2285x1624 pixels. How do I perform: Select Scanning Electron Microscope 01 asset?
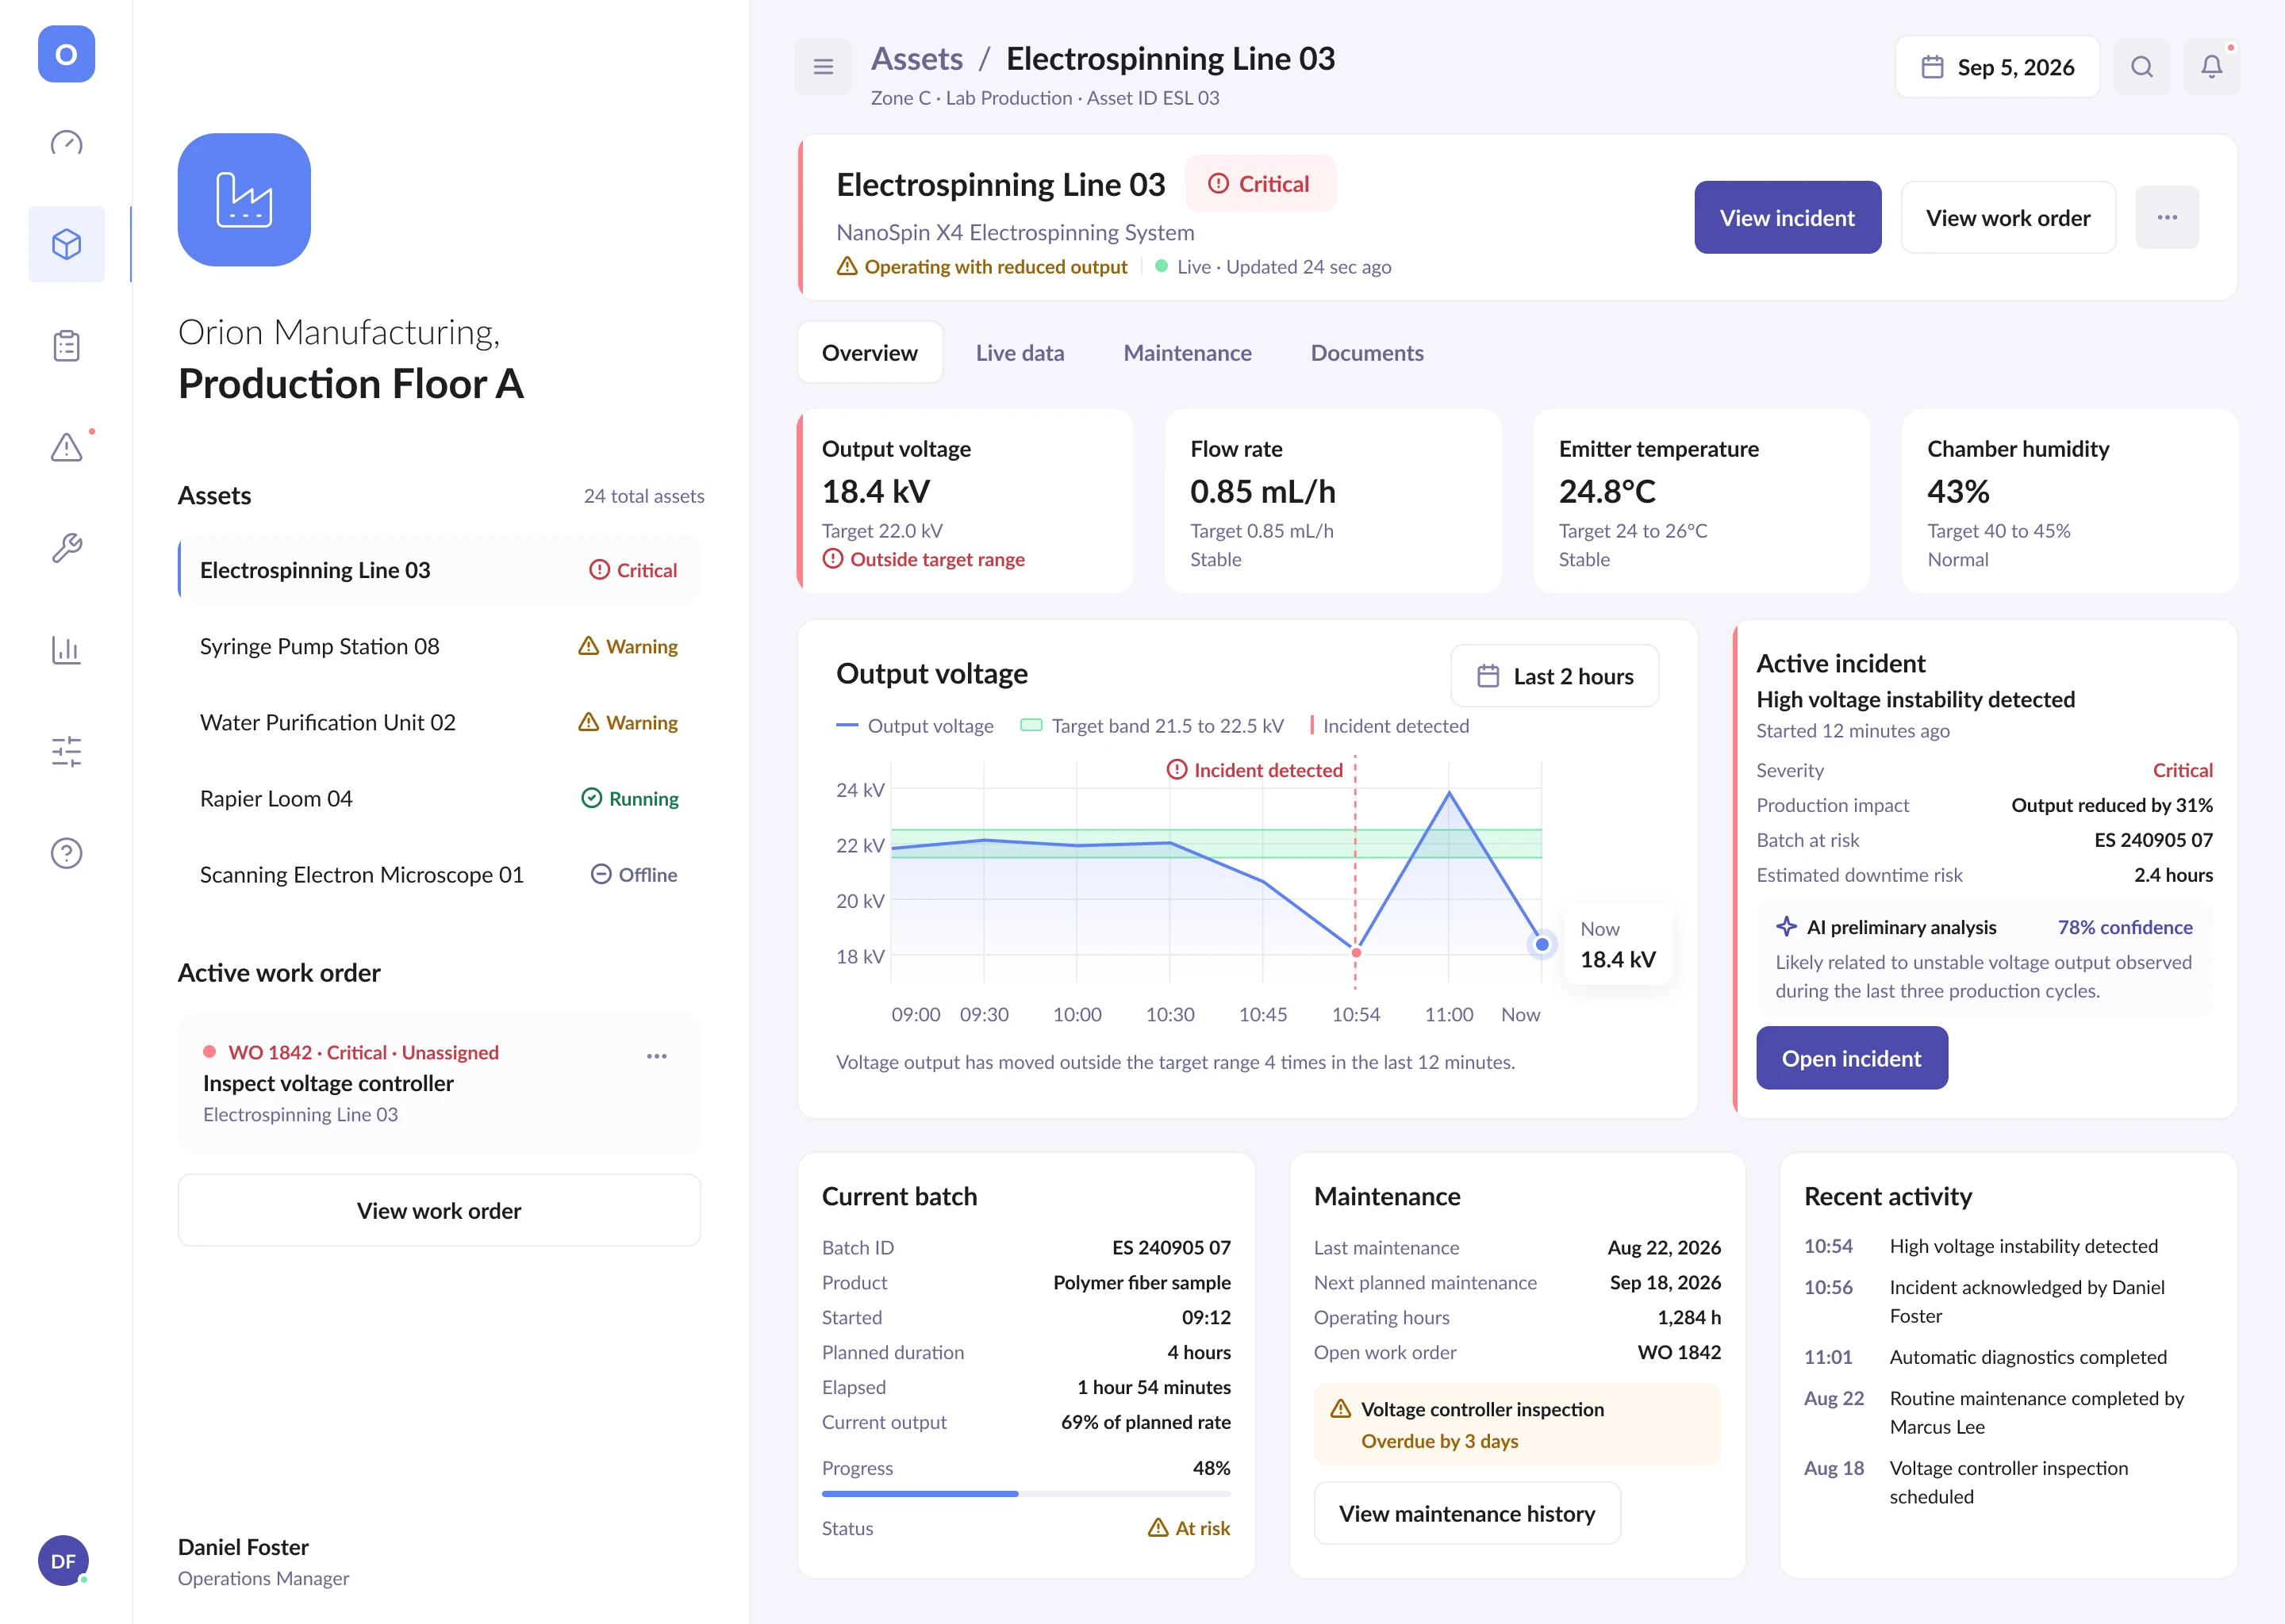click(x=440, y=874)
